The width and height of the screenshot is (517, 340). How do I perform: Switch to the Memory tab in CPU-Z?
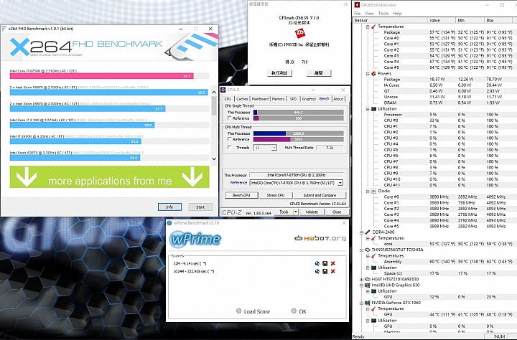279,99
